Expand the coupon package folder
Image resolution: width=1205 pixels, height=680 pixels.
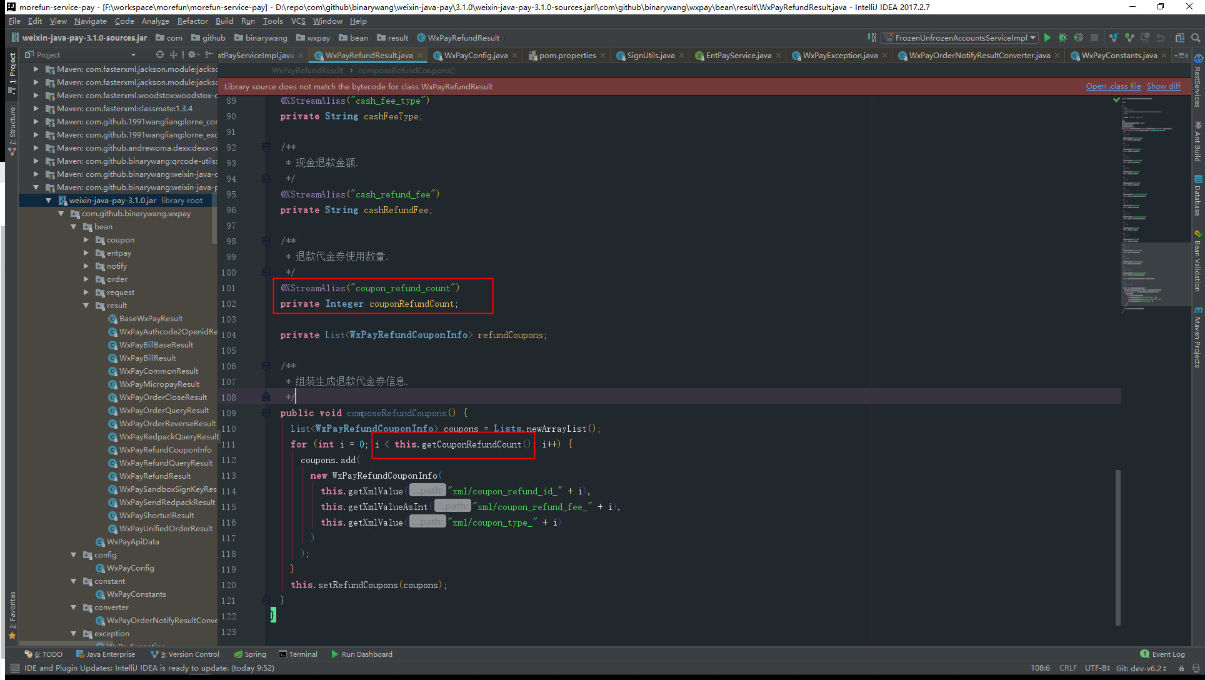[x=86, y=240]
